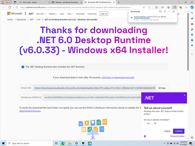Open the Learn menu item
195x146 pixels.
coord(62,14)
